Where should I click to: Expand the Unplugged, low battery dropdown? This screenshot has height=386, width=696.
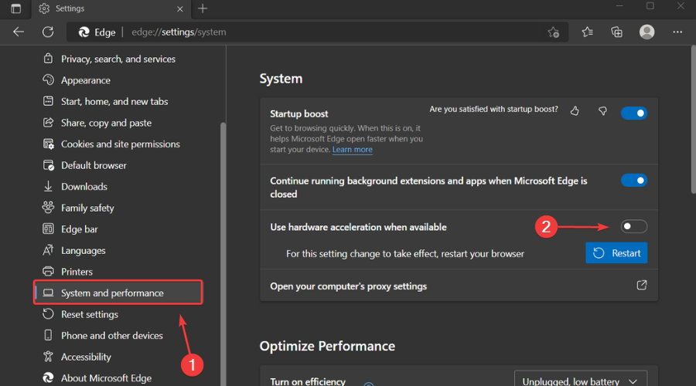pos(581,381)
